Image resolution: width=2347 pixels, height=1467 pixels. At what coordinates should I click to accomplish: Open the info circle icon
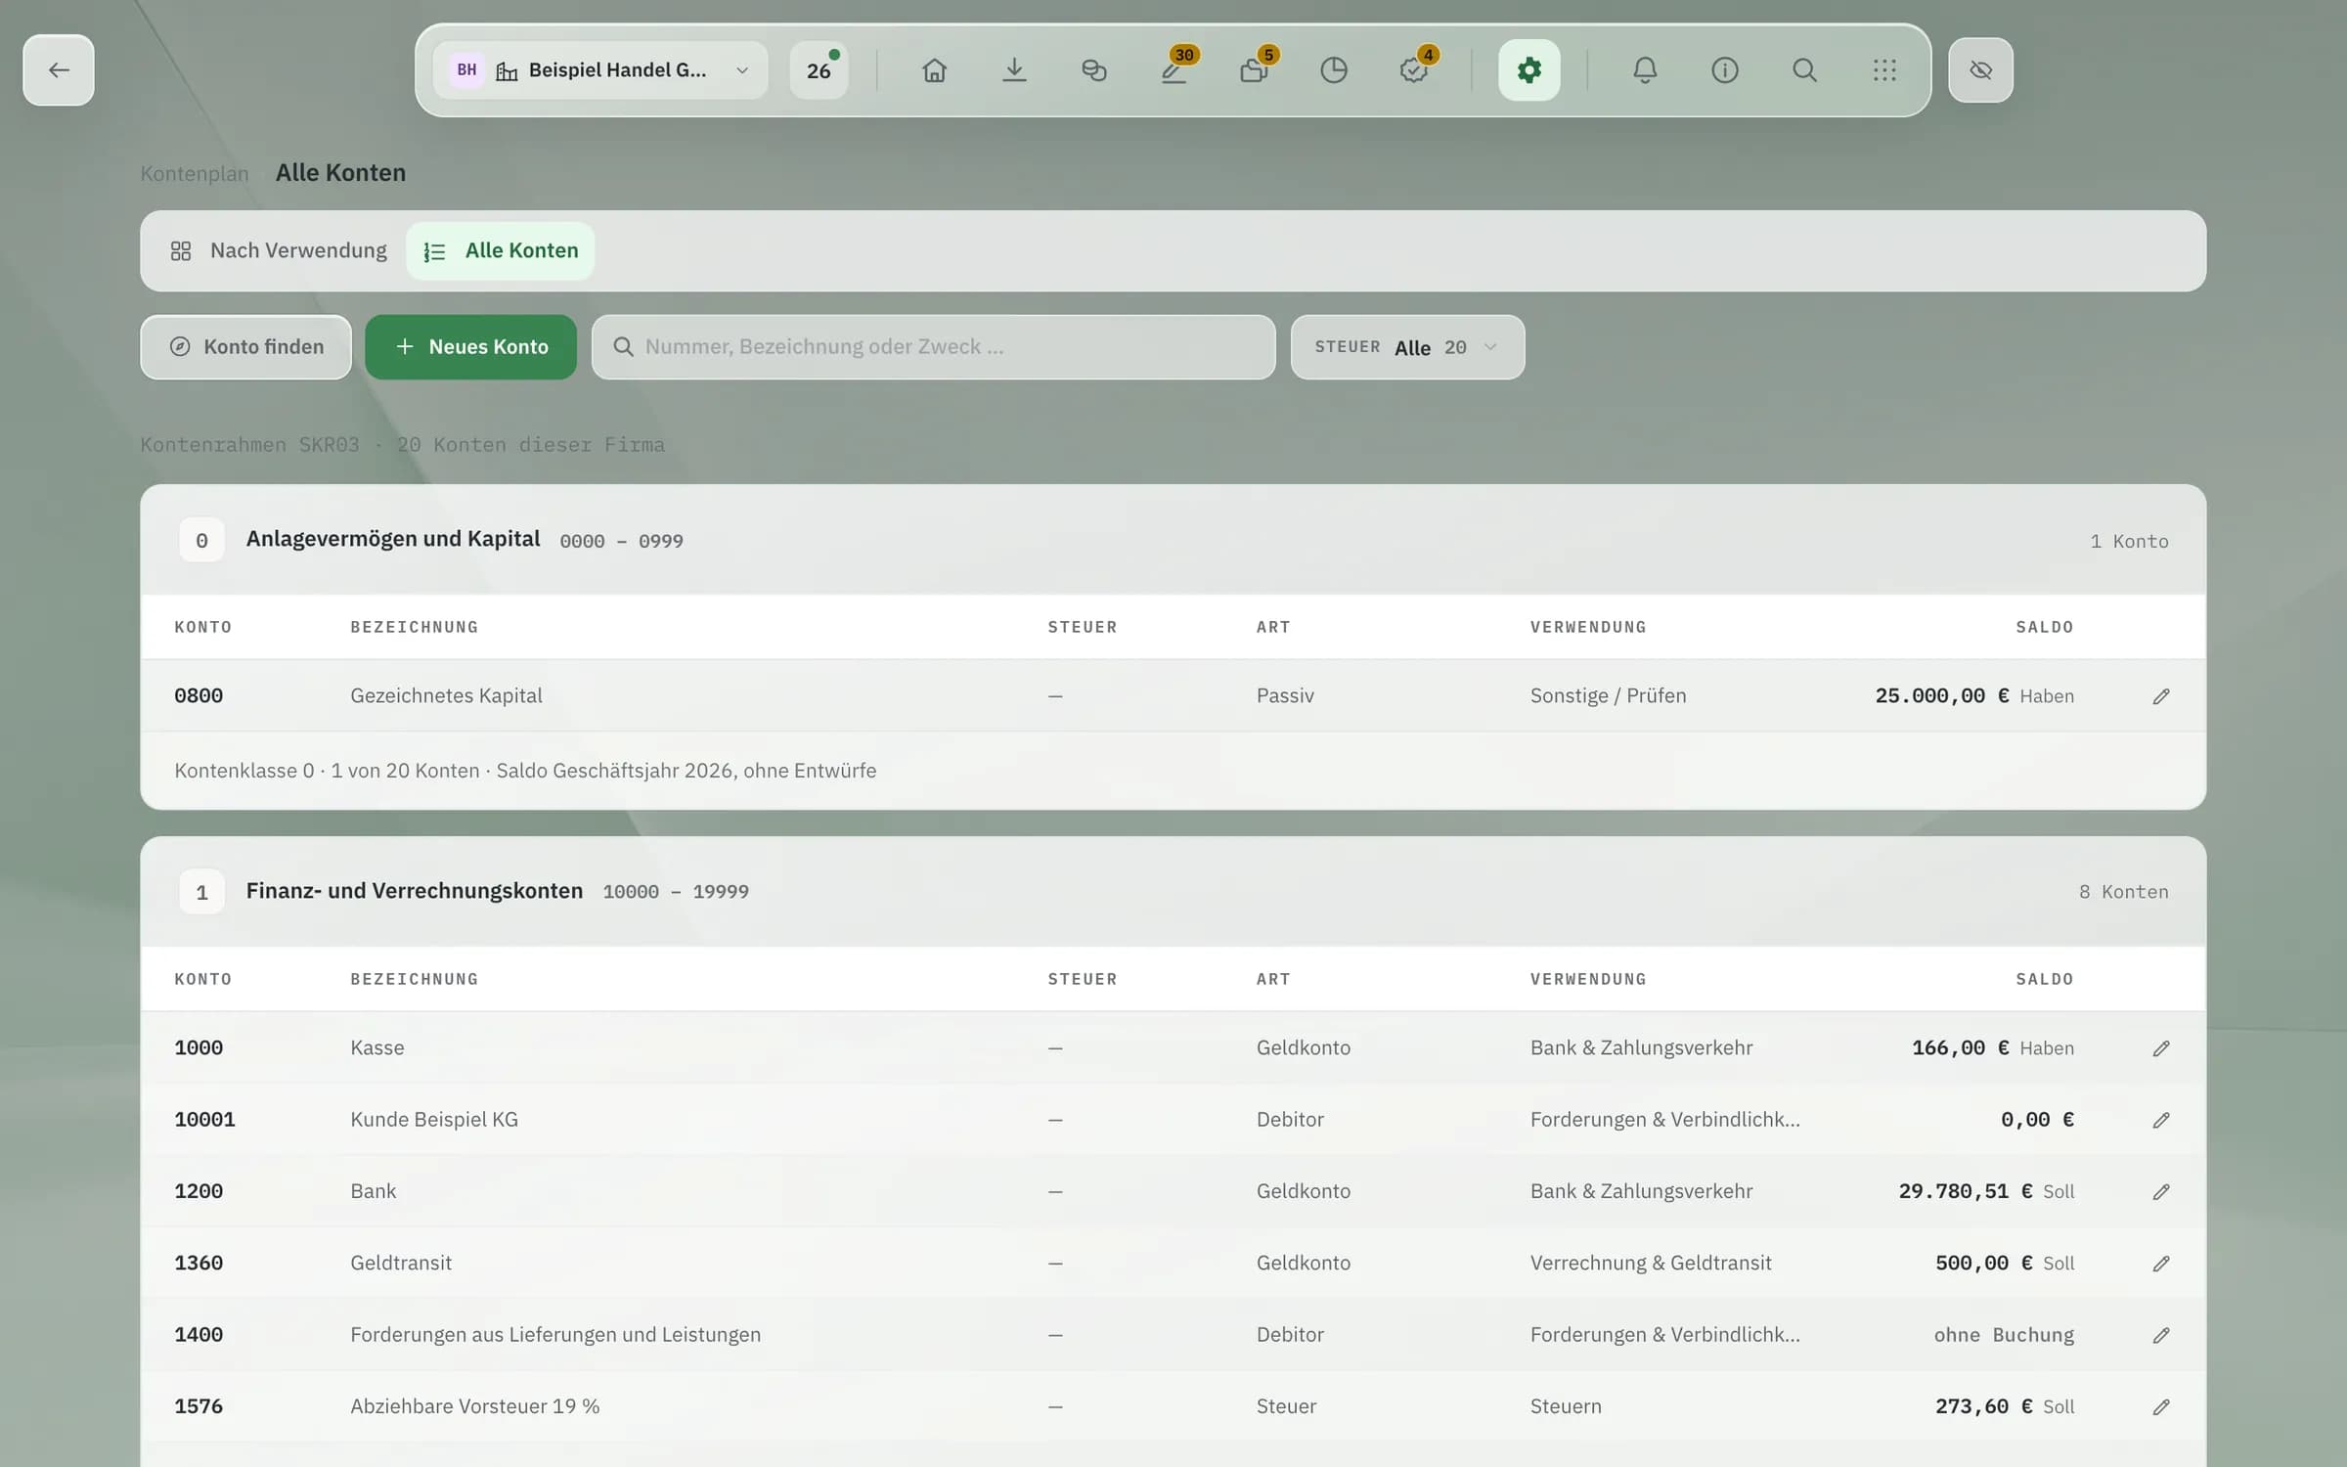pos(1725,69)
